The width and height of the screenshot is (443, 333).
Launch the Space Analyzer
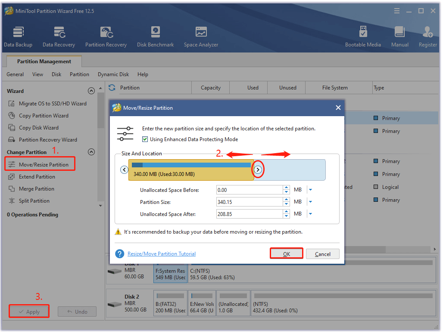pos(201,36)
